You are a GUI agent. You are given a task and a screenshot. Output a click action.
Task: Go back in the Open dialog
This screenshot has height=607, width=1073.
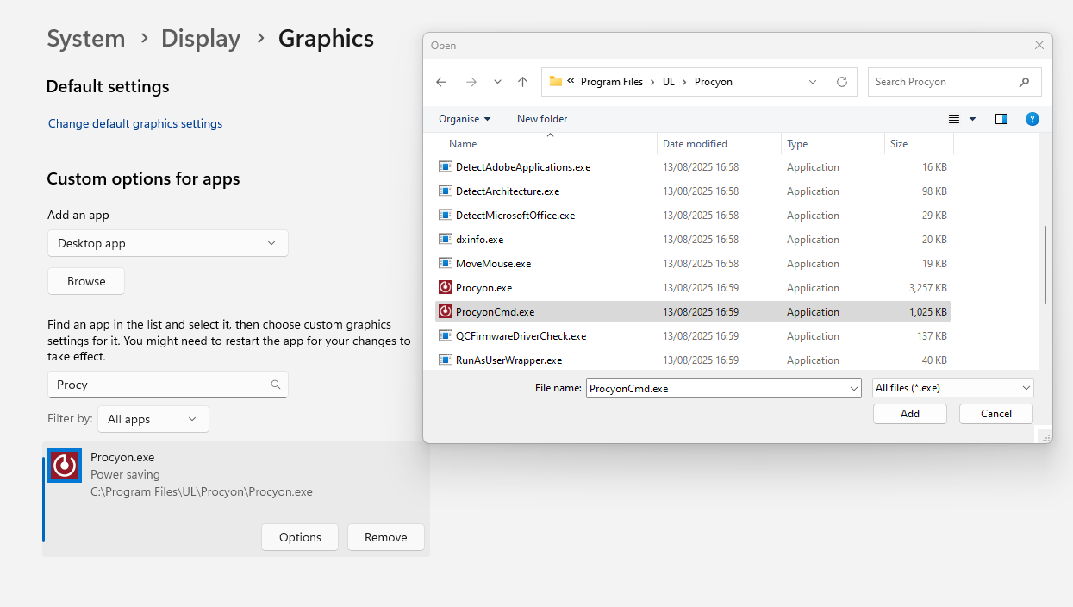coord(441,82)
